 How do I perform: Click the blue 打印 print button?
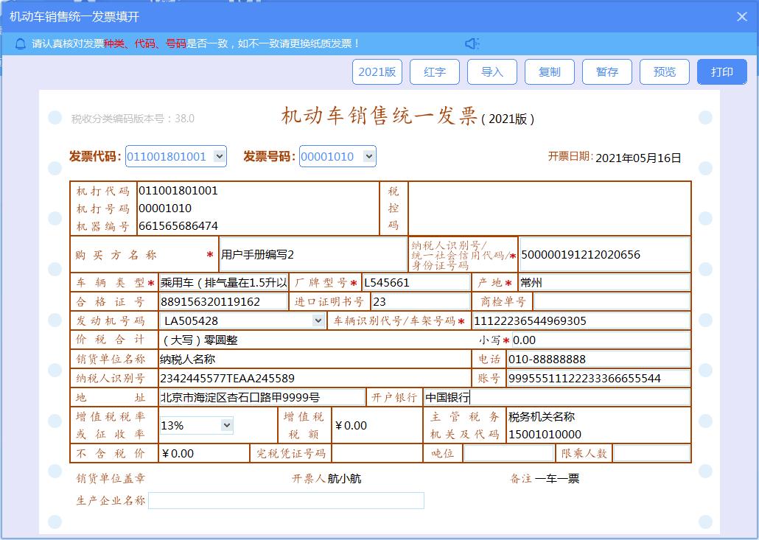(x=722, y=71)
